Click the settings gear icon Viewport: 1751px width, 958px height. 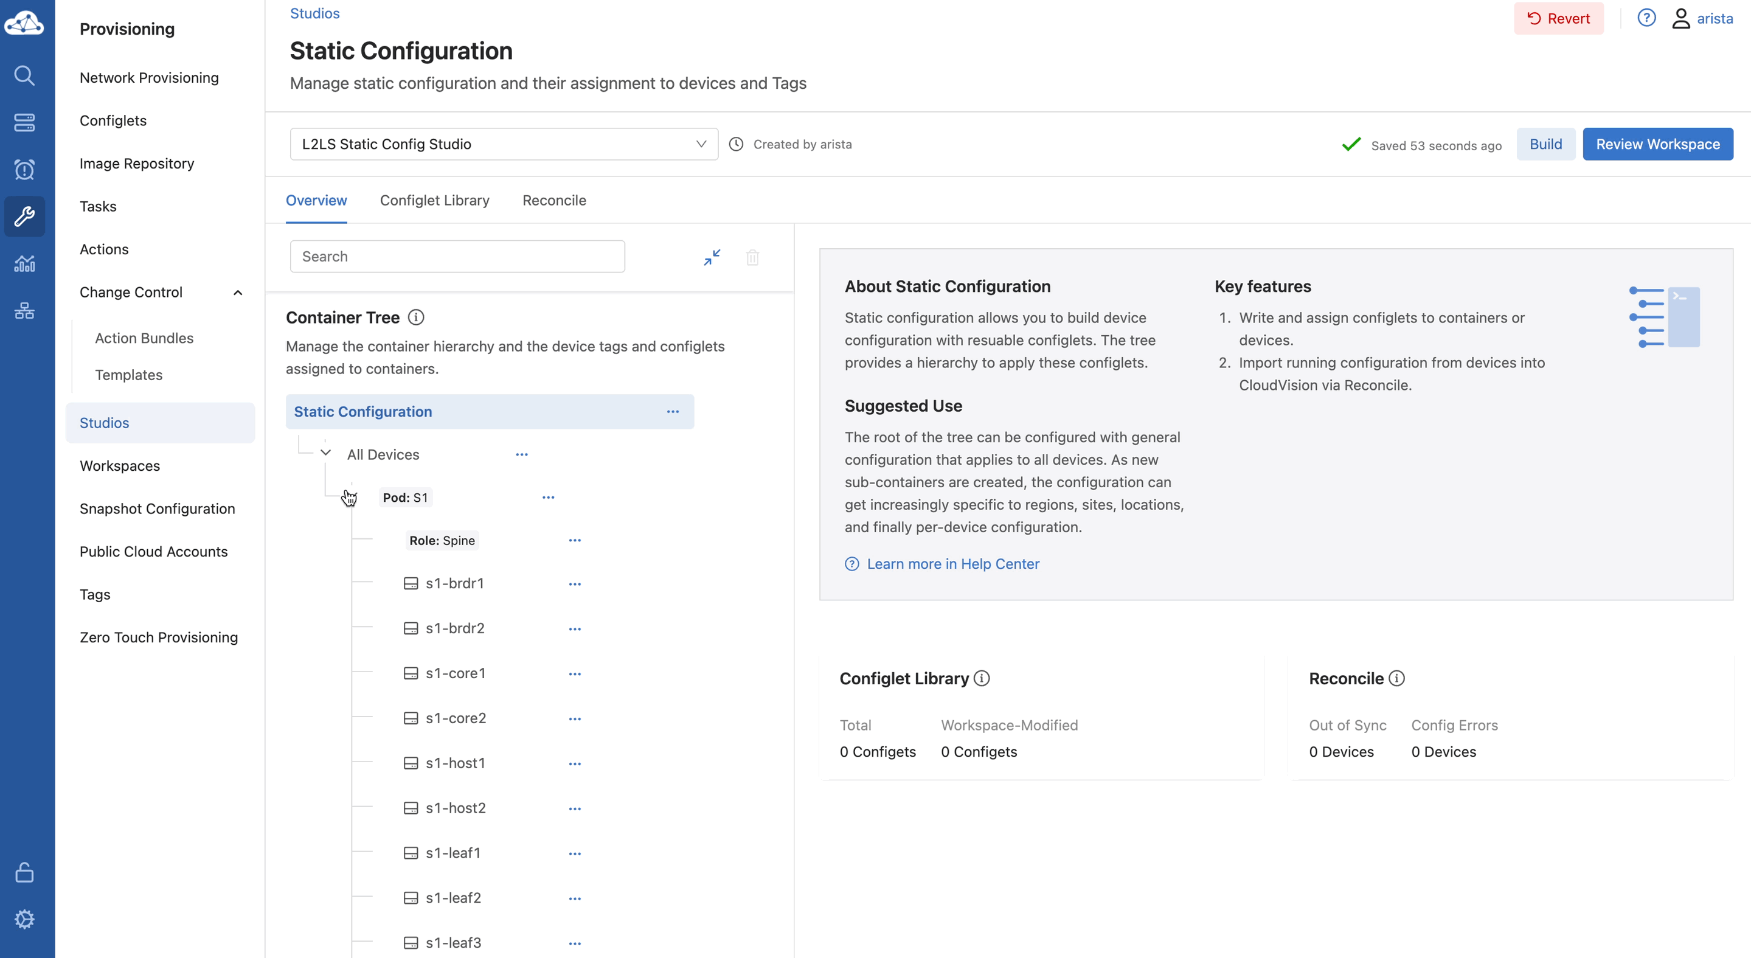coord(24,919)
